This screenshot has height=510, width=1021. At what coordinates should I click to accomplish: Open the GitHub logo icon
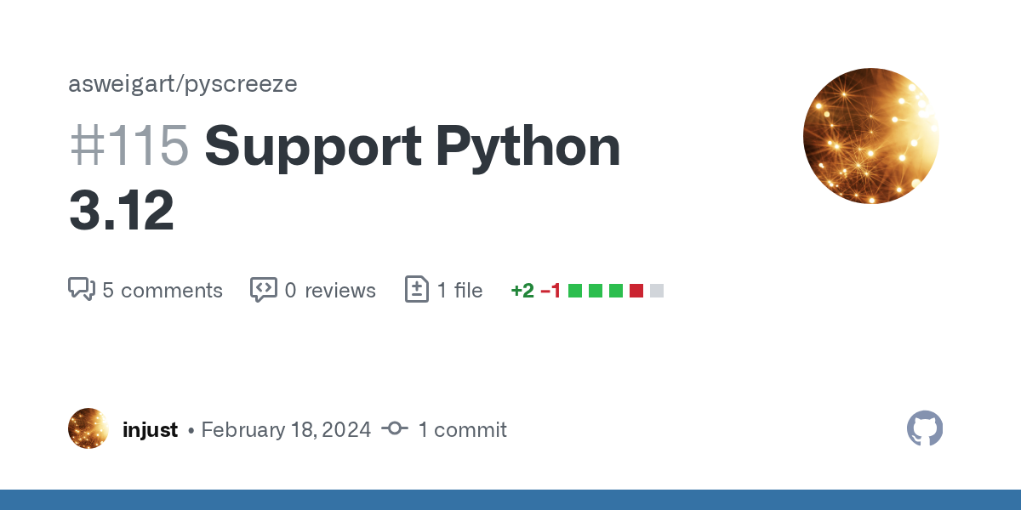[x=925, y=428]
